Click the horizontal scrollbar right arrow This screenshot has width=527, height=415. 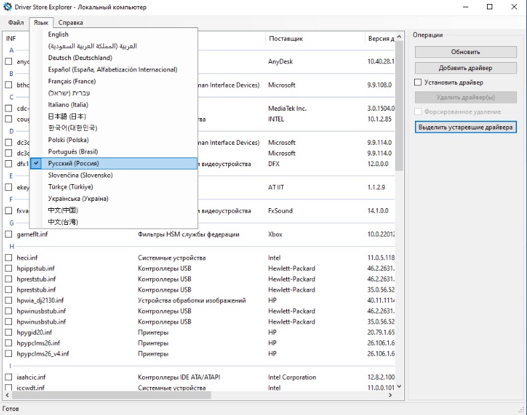click(x=391, y=396)
